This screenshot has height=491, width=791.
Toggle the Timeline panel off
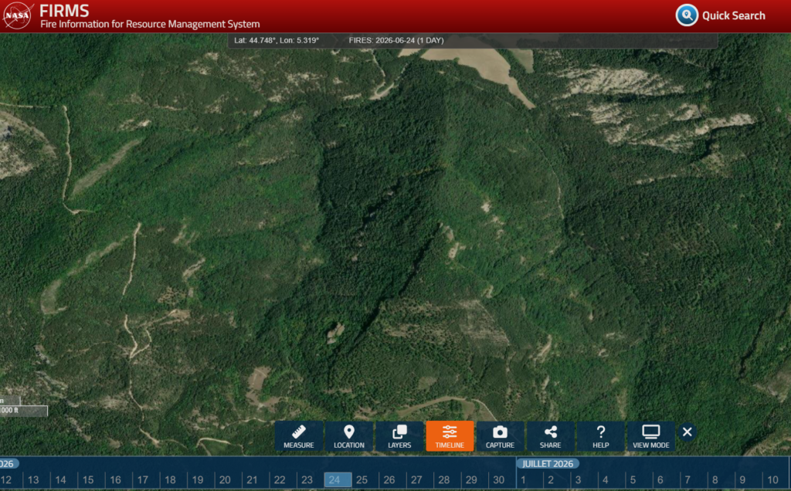[450, 436]
